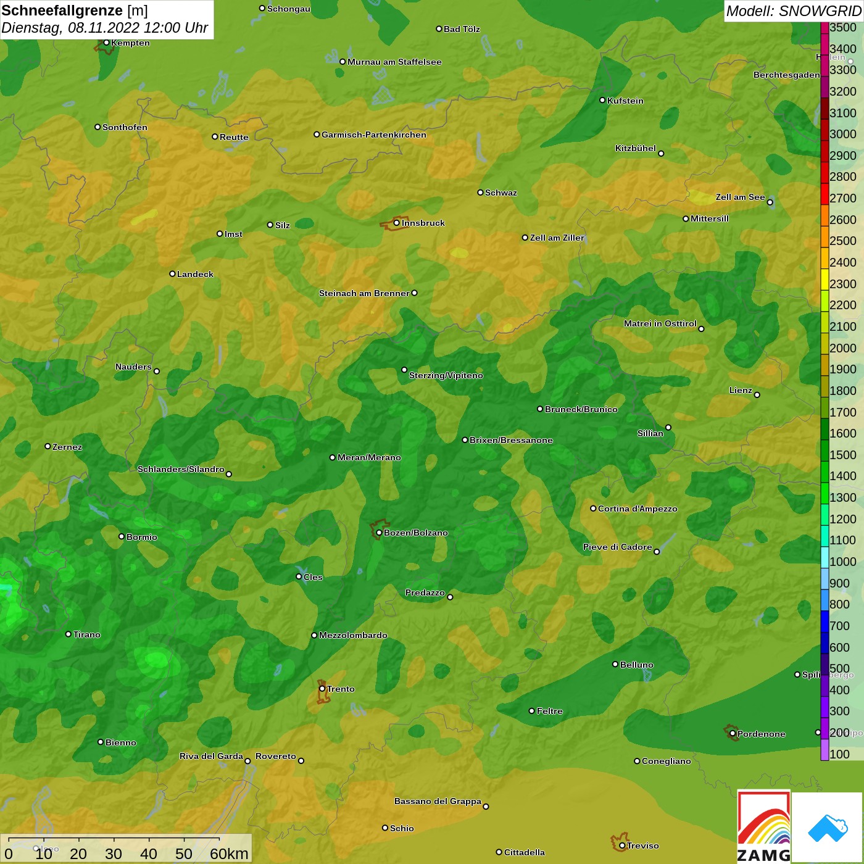Select the 1500 green legend swatch

pyautogui.click(x=825, y=450)
